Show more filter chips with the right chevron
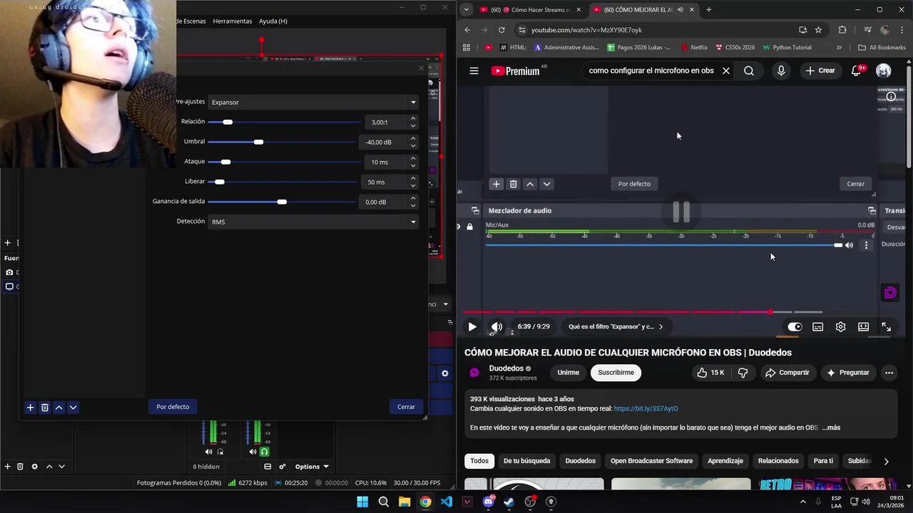Image resolution: width=913 pixels, height=513 pixels. pyautogui.click(x=886, y=461)
